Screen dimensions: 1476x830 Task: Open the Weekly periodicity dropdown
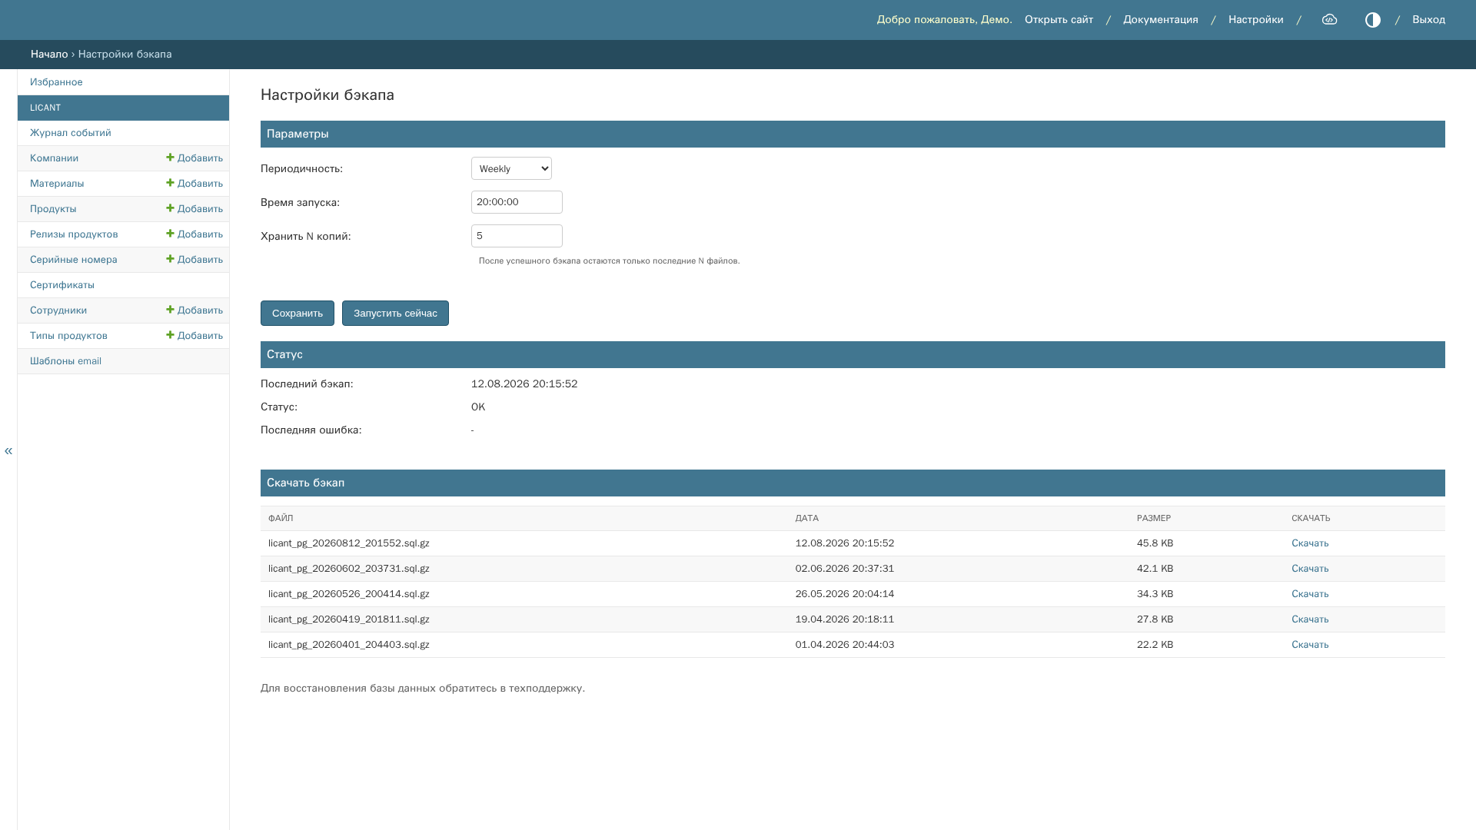511,168
